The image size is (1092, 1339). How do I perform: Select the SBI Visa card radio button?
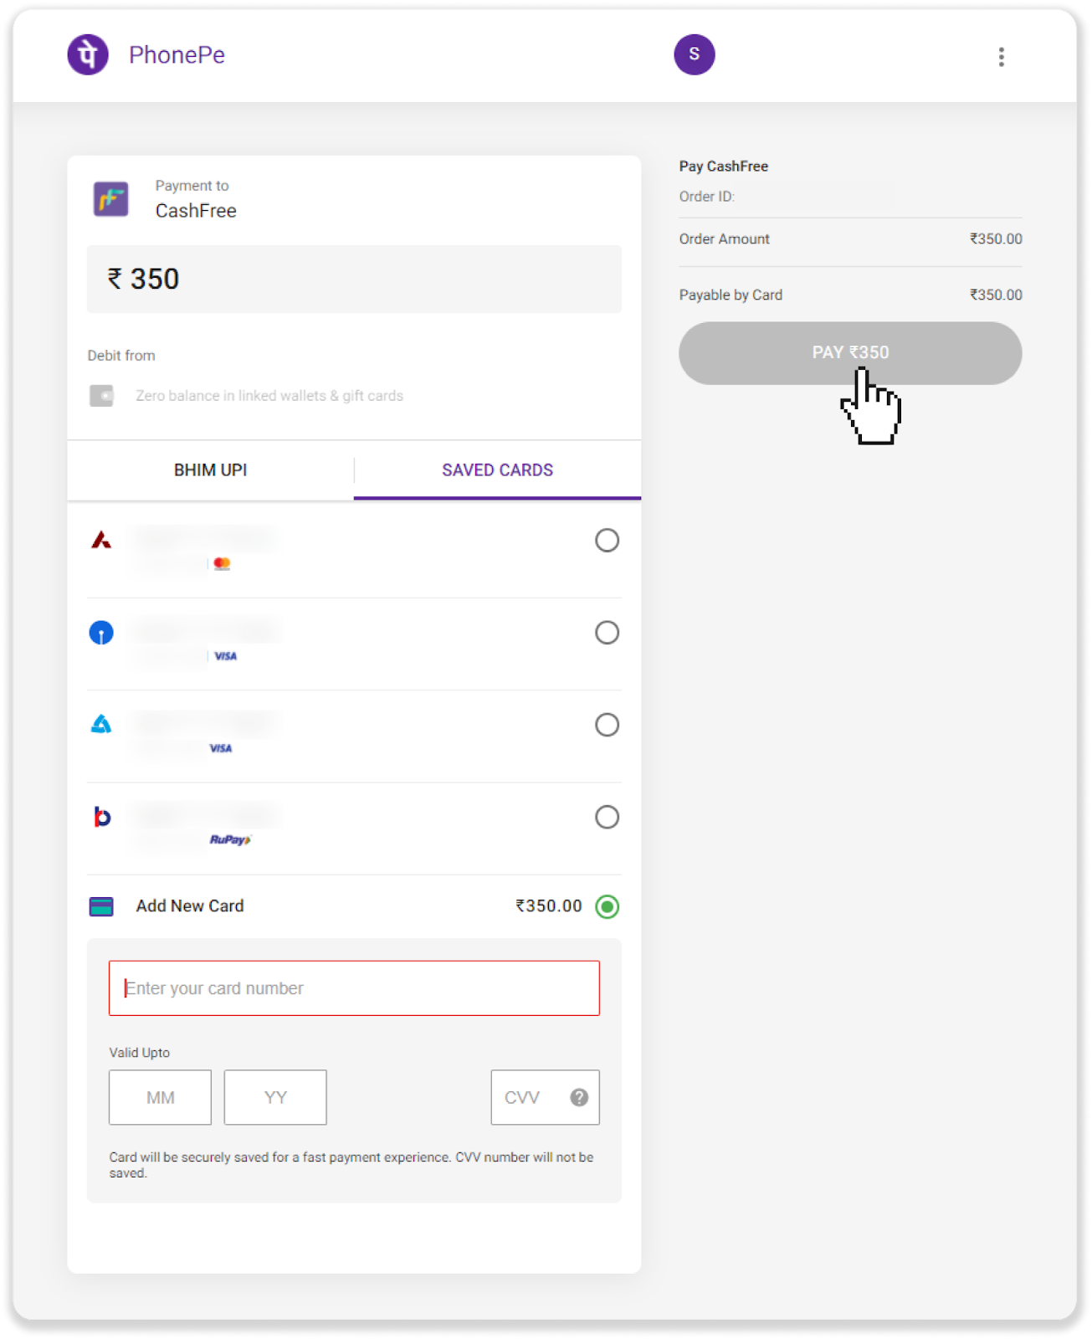607,633
